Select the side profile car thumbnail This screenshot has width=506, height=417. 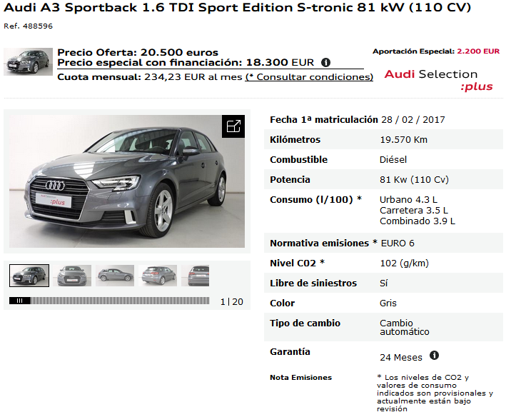[115, 276]
